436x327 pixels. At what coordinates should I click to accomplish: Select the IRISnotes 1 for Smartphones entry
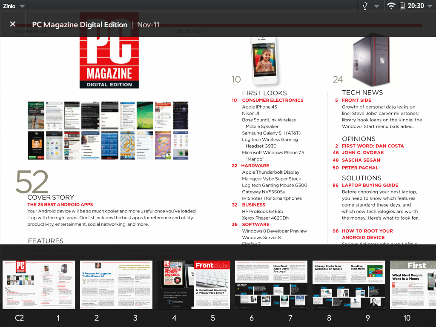pyautogui.click(x=272, y=198)
